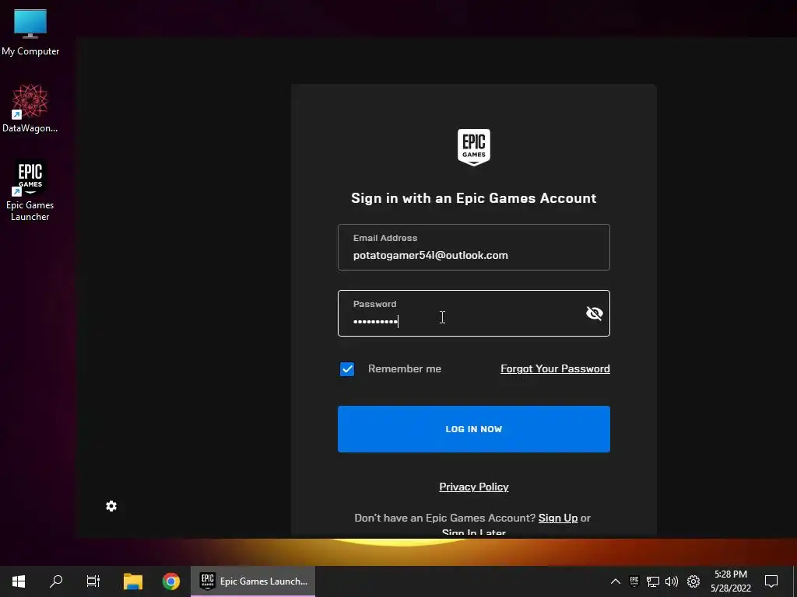Open network status tray icon
The height and width of the screenshot is (597, 797).
point(653,581)
